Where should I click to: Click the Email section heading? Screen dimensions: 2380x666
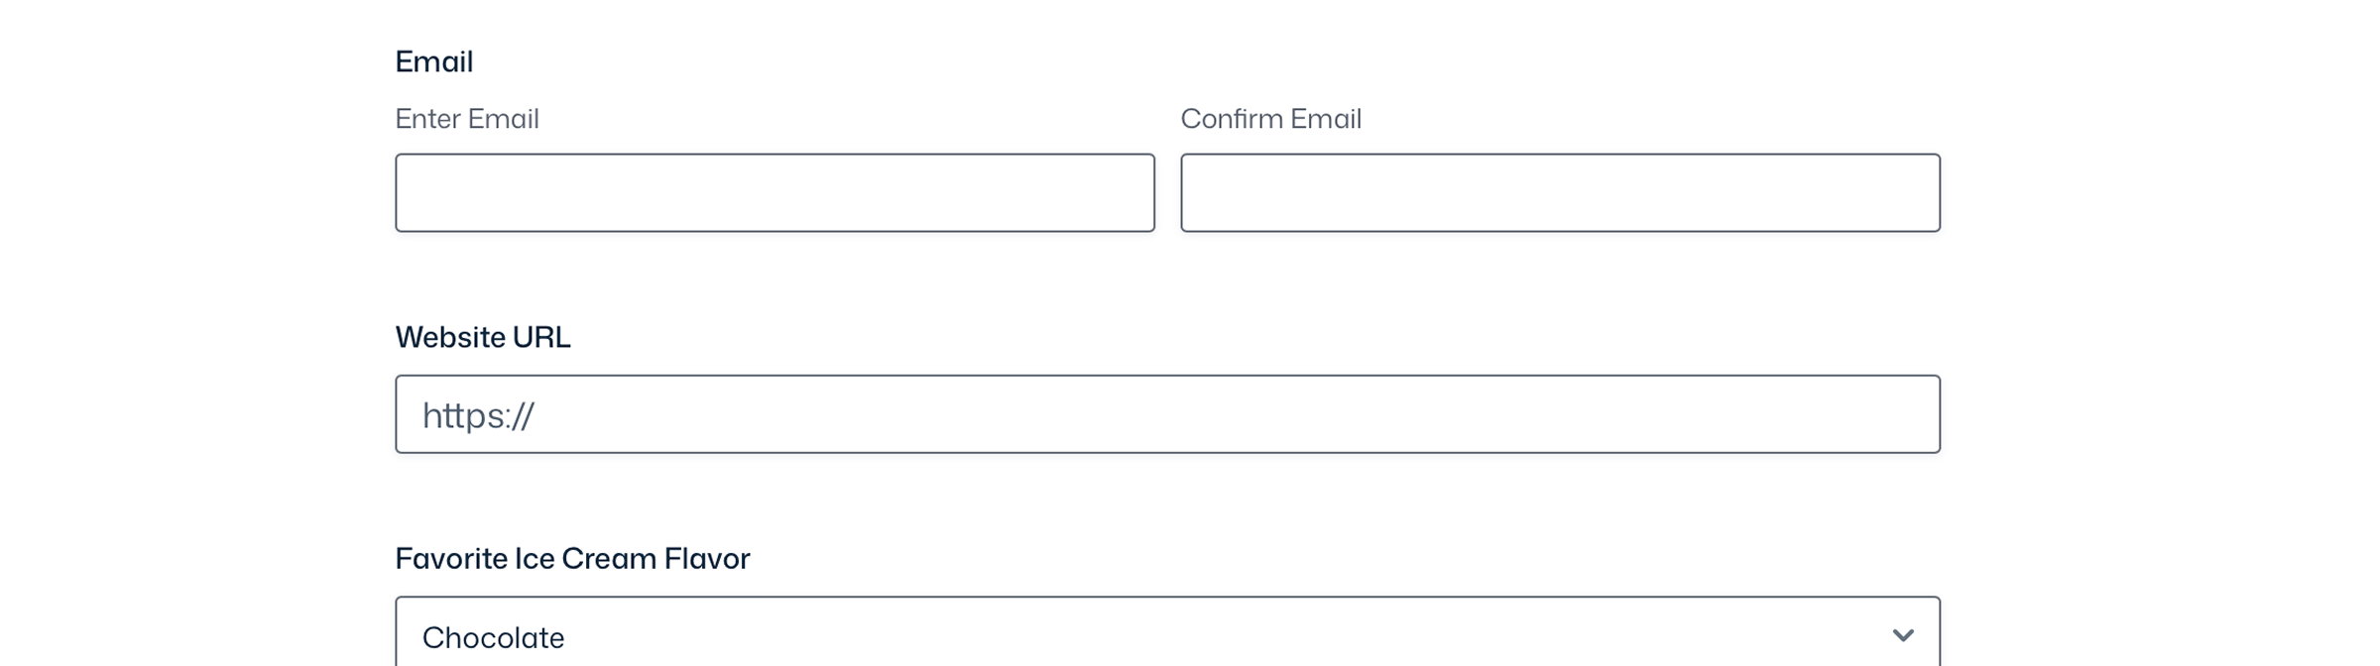[434, 61]
